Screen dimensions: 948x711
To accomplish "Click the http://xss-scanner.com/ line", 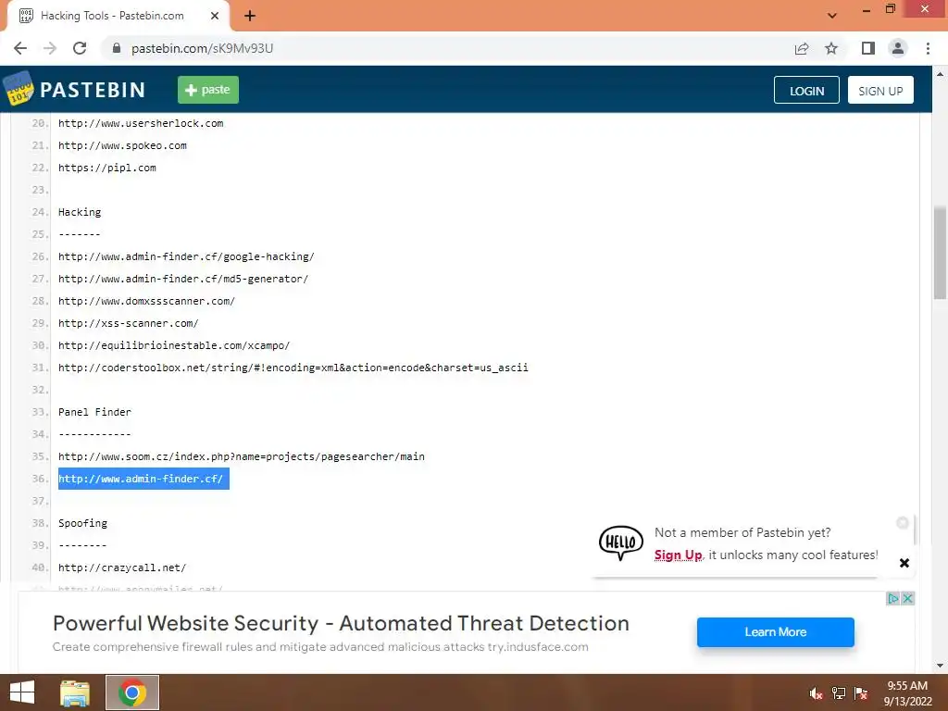I will tap(128, 323).
